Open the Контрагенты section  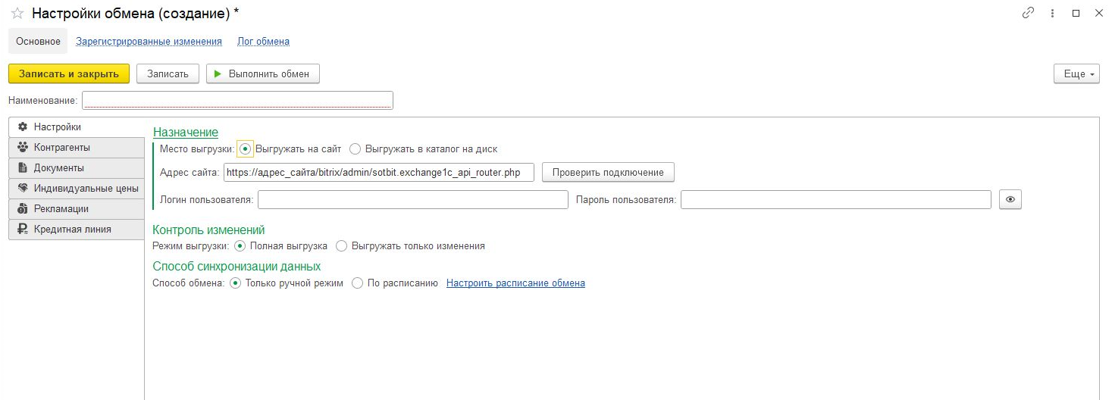[x=76, y=148]
